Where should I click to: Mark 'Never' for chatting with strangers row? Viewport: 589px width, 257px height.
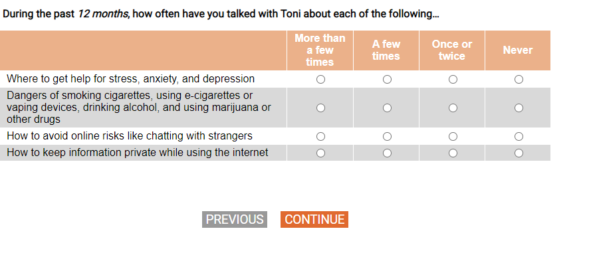click(x=519, y=137)
